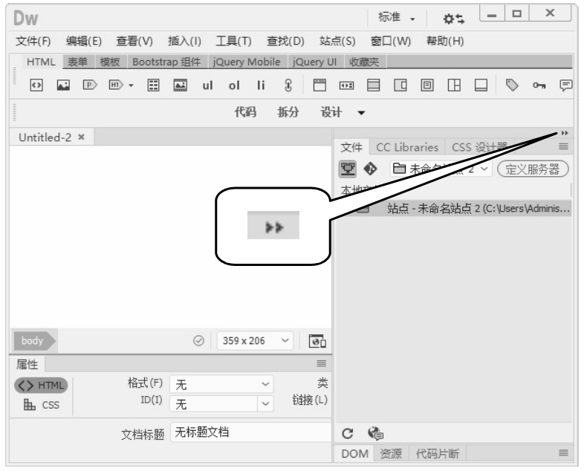Refresh the DOM panel with the refresh icon

346,434
